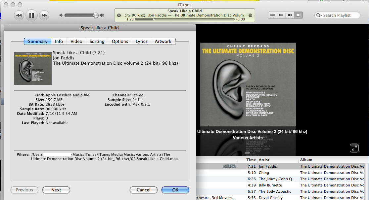Click the large Cover Flow album cover
The image size is (369, 200).
[248, 84]
